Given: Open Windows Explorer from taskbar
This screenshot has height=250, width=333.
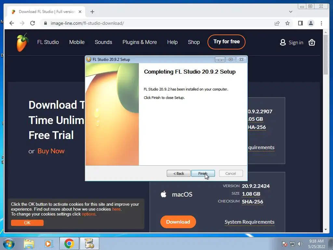Looking at the screenshot, I should [29, 243].
